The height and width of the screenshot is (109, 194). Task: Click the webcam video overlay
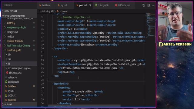175,21
